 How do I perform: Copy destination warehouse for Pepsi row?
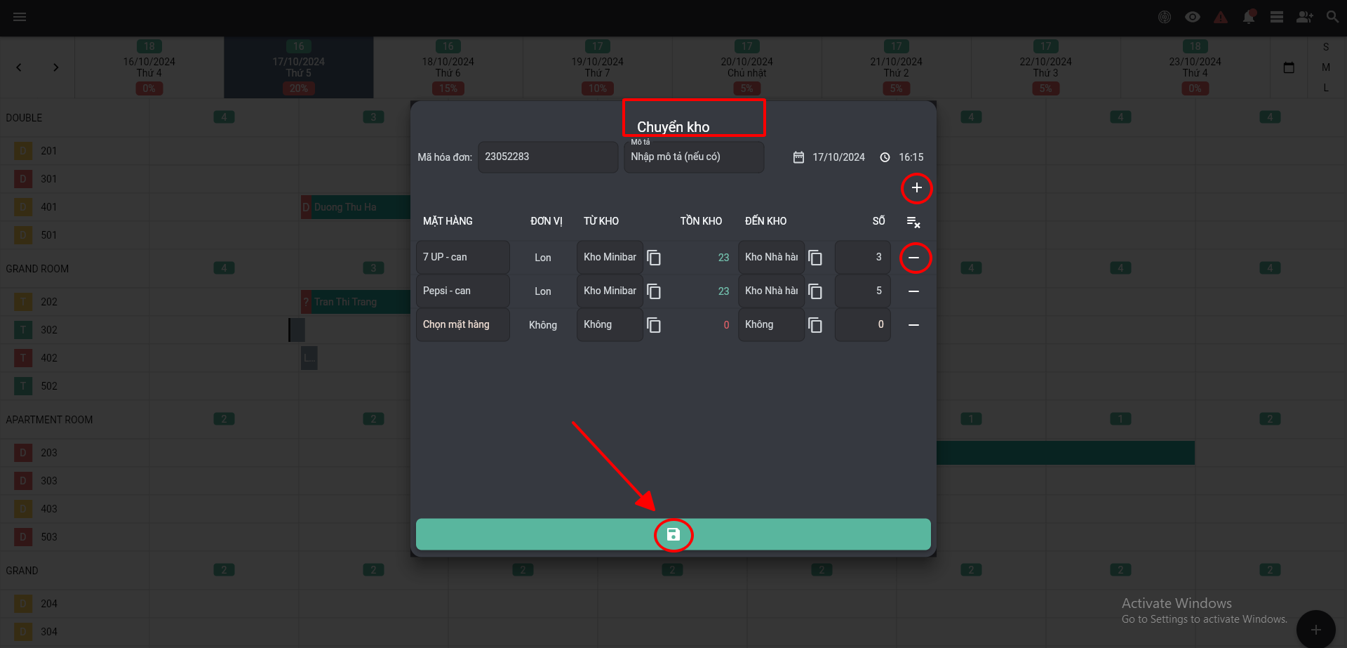[815, 291]
